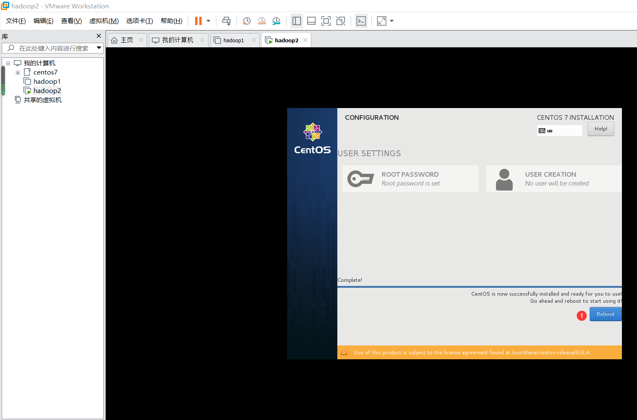Click the license warning triangle icon
The image size is (637, 420).
pos(344,352)
